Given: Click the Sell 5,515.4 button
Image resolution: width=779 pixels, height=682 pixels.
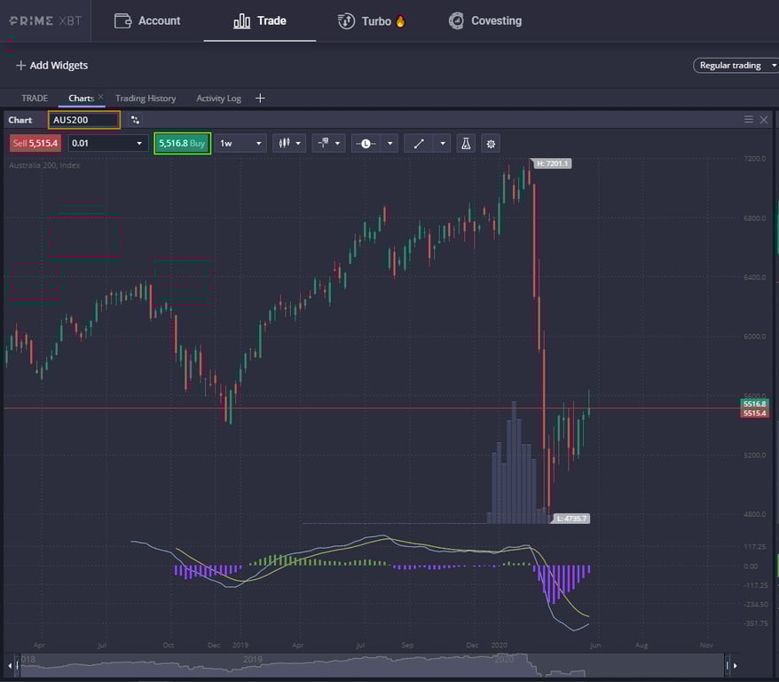Looking at the screenshot, I should [x=35, y=143].
